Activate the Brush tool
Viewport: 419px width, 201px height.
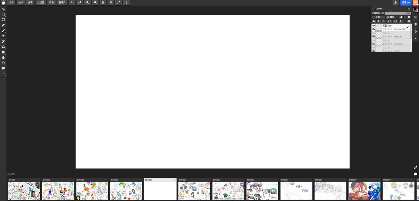pos(3,30)
